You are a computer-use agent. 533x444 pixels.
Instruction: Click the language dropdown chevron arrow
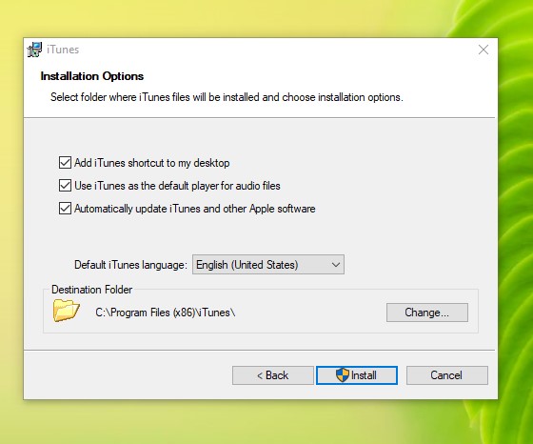[336, 265]
